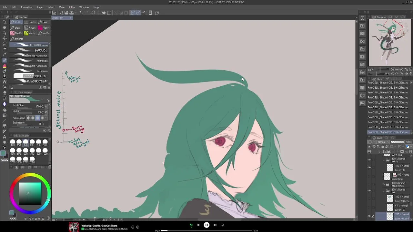
Task: Open the Window menu
Action: (x=84, y=7)
